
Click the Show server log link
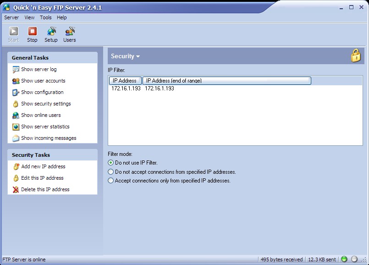[39, 69]
